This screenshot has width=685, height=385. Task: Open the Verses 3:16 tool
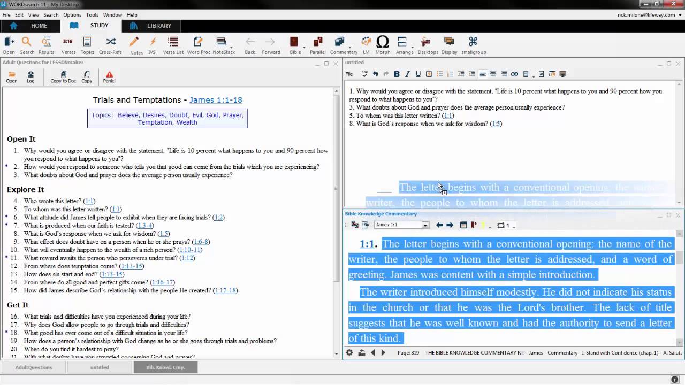(x=68, y=45)
